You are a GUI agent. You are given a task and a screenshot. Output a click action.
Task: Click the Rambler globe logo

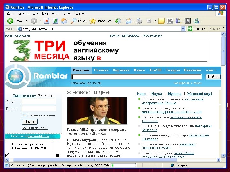tap(16, 76)
